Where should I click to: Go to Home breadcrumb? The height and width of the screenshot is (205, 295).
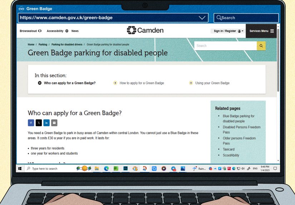[31, 45]
